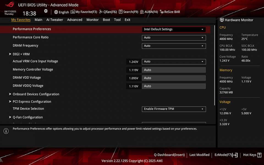Open Hot Keys help
Image resolution: width=264 pixels, height=165 pixels.
click(x=249, y=155)
